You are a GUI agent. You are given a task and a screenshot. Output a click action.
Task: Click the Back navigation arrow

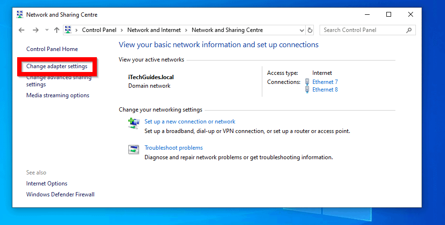(21, 30)
